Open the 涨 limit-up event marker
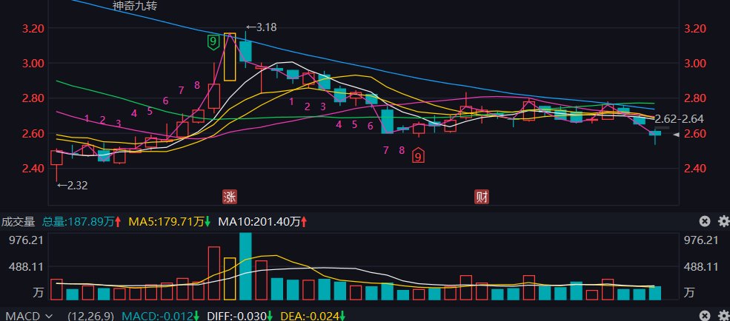This screenshot has width=730, height=321. point(230,197)
